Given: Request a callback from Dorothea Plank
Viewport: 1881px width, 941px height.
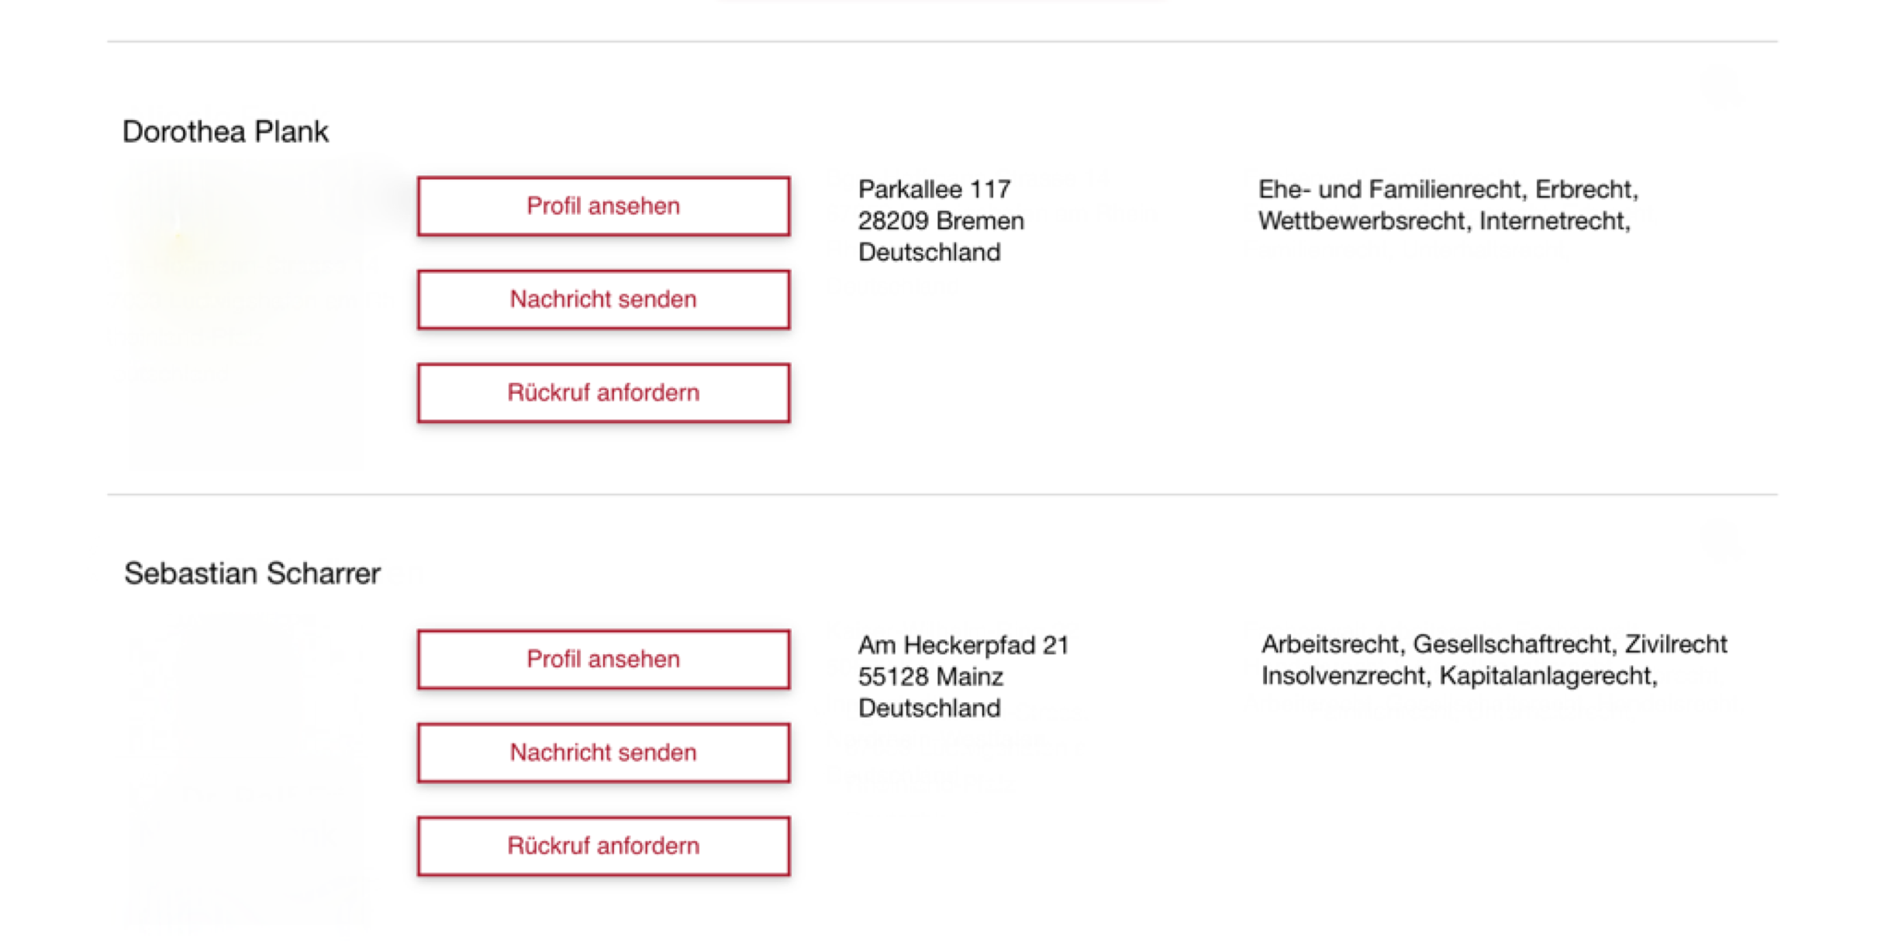Looking at the screenshot, I should pos(603,393).
